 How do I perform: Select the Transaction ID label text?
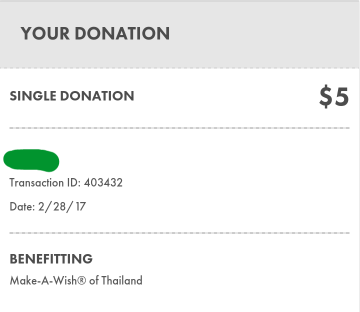[45, 182]
